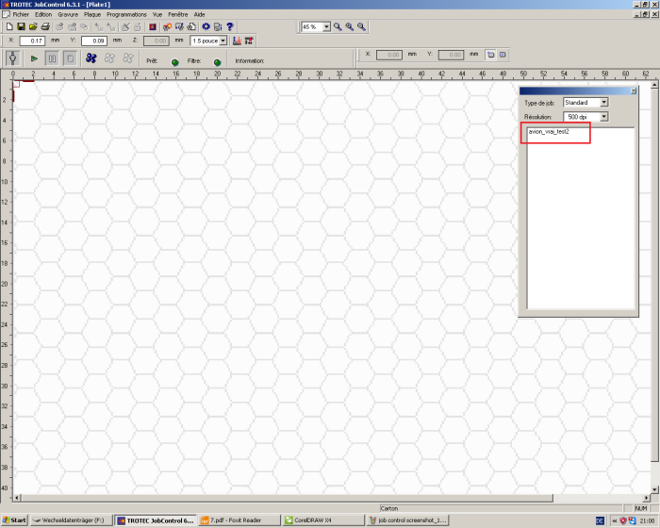The width and height of the screenshot is (660, 528).
Task: Open the Edition menu
Action: point(43,14)
